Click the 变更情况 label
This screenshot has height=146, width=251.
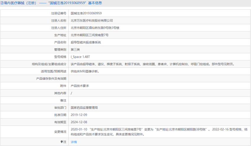pyautogui.click(x=60, y=132)
